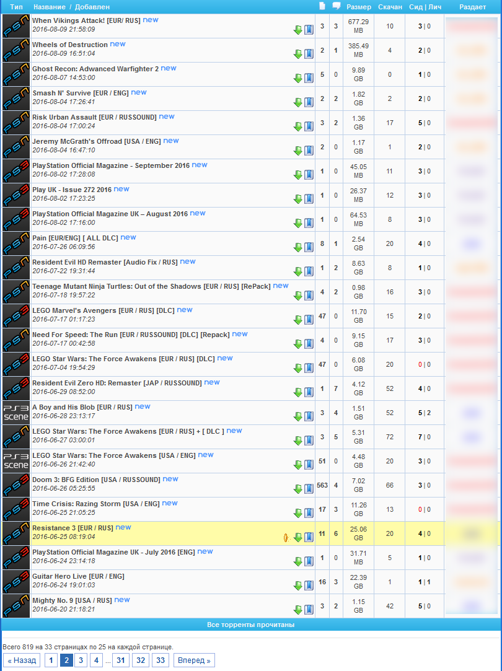This screenshot has width=502, height=671.
Task: Click Все торренты прочитаны bar
Action: (x=251, y=625)
